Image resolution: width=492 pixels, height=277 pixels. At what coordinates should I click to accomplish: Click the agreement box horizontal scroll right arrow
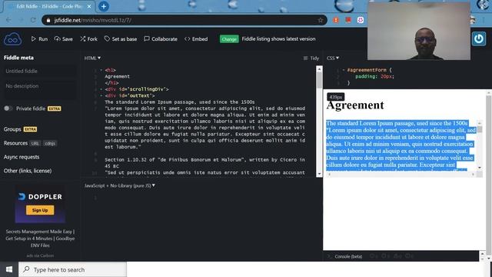tap(474, 175)
